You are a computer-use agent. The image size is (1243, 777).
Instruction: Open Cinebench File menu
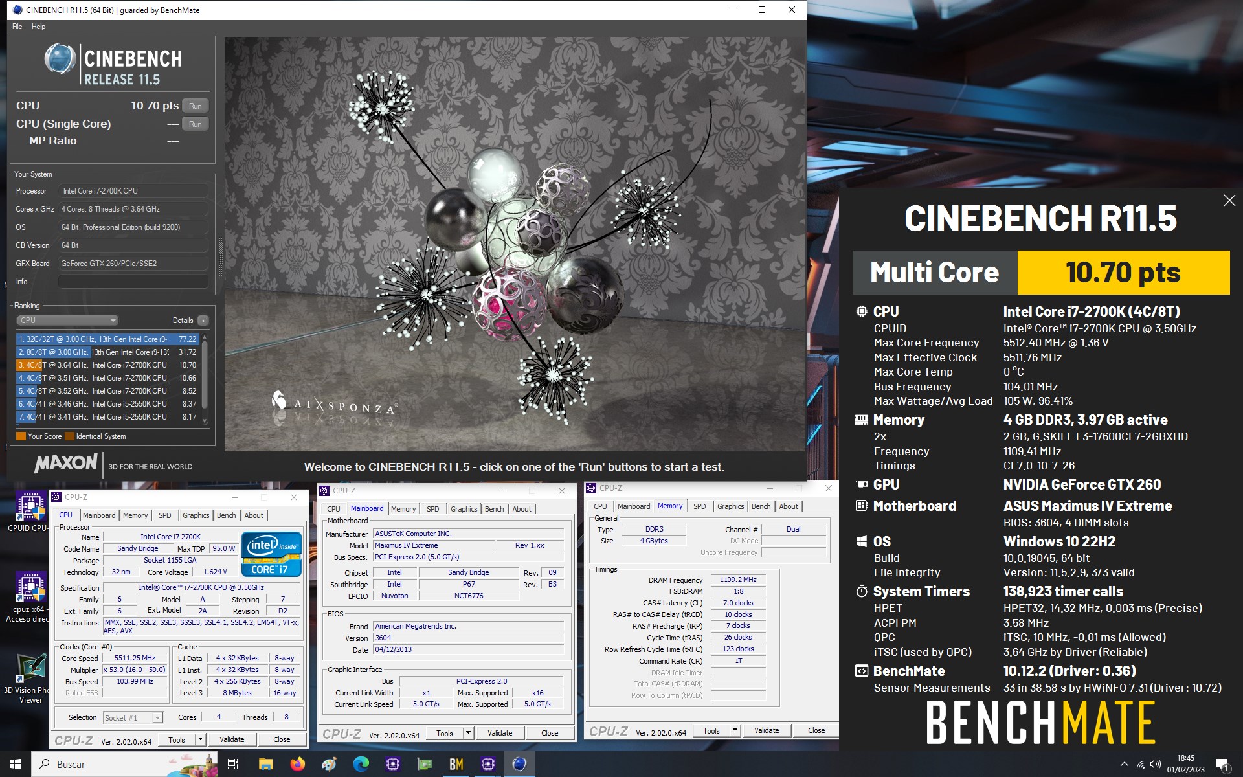[x=17, y=27]
